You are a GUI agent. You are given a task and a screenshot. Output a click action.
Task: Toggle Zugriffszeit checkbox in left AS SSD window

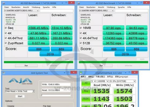tap(6, 43)
